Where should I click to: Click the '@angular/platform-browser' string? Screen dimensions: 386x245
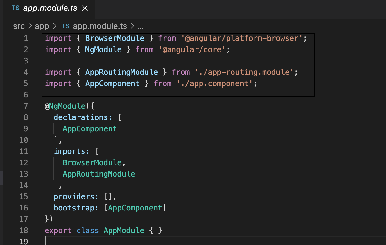tap(241, 38)
